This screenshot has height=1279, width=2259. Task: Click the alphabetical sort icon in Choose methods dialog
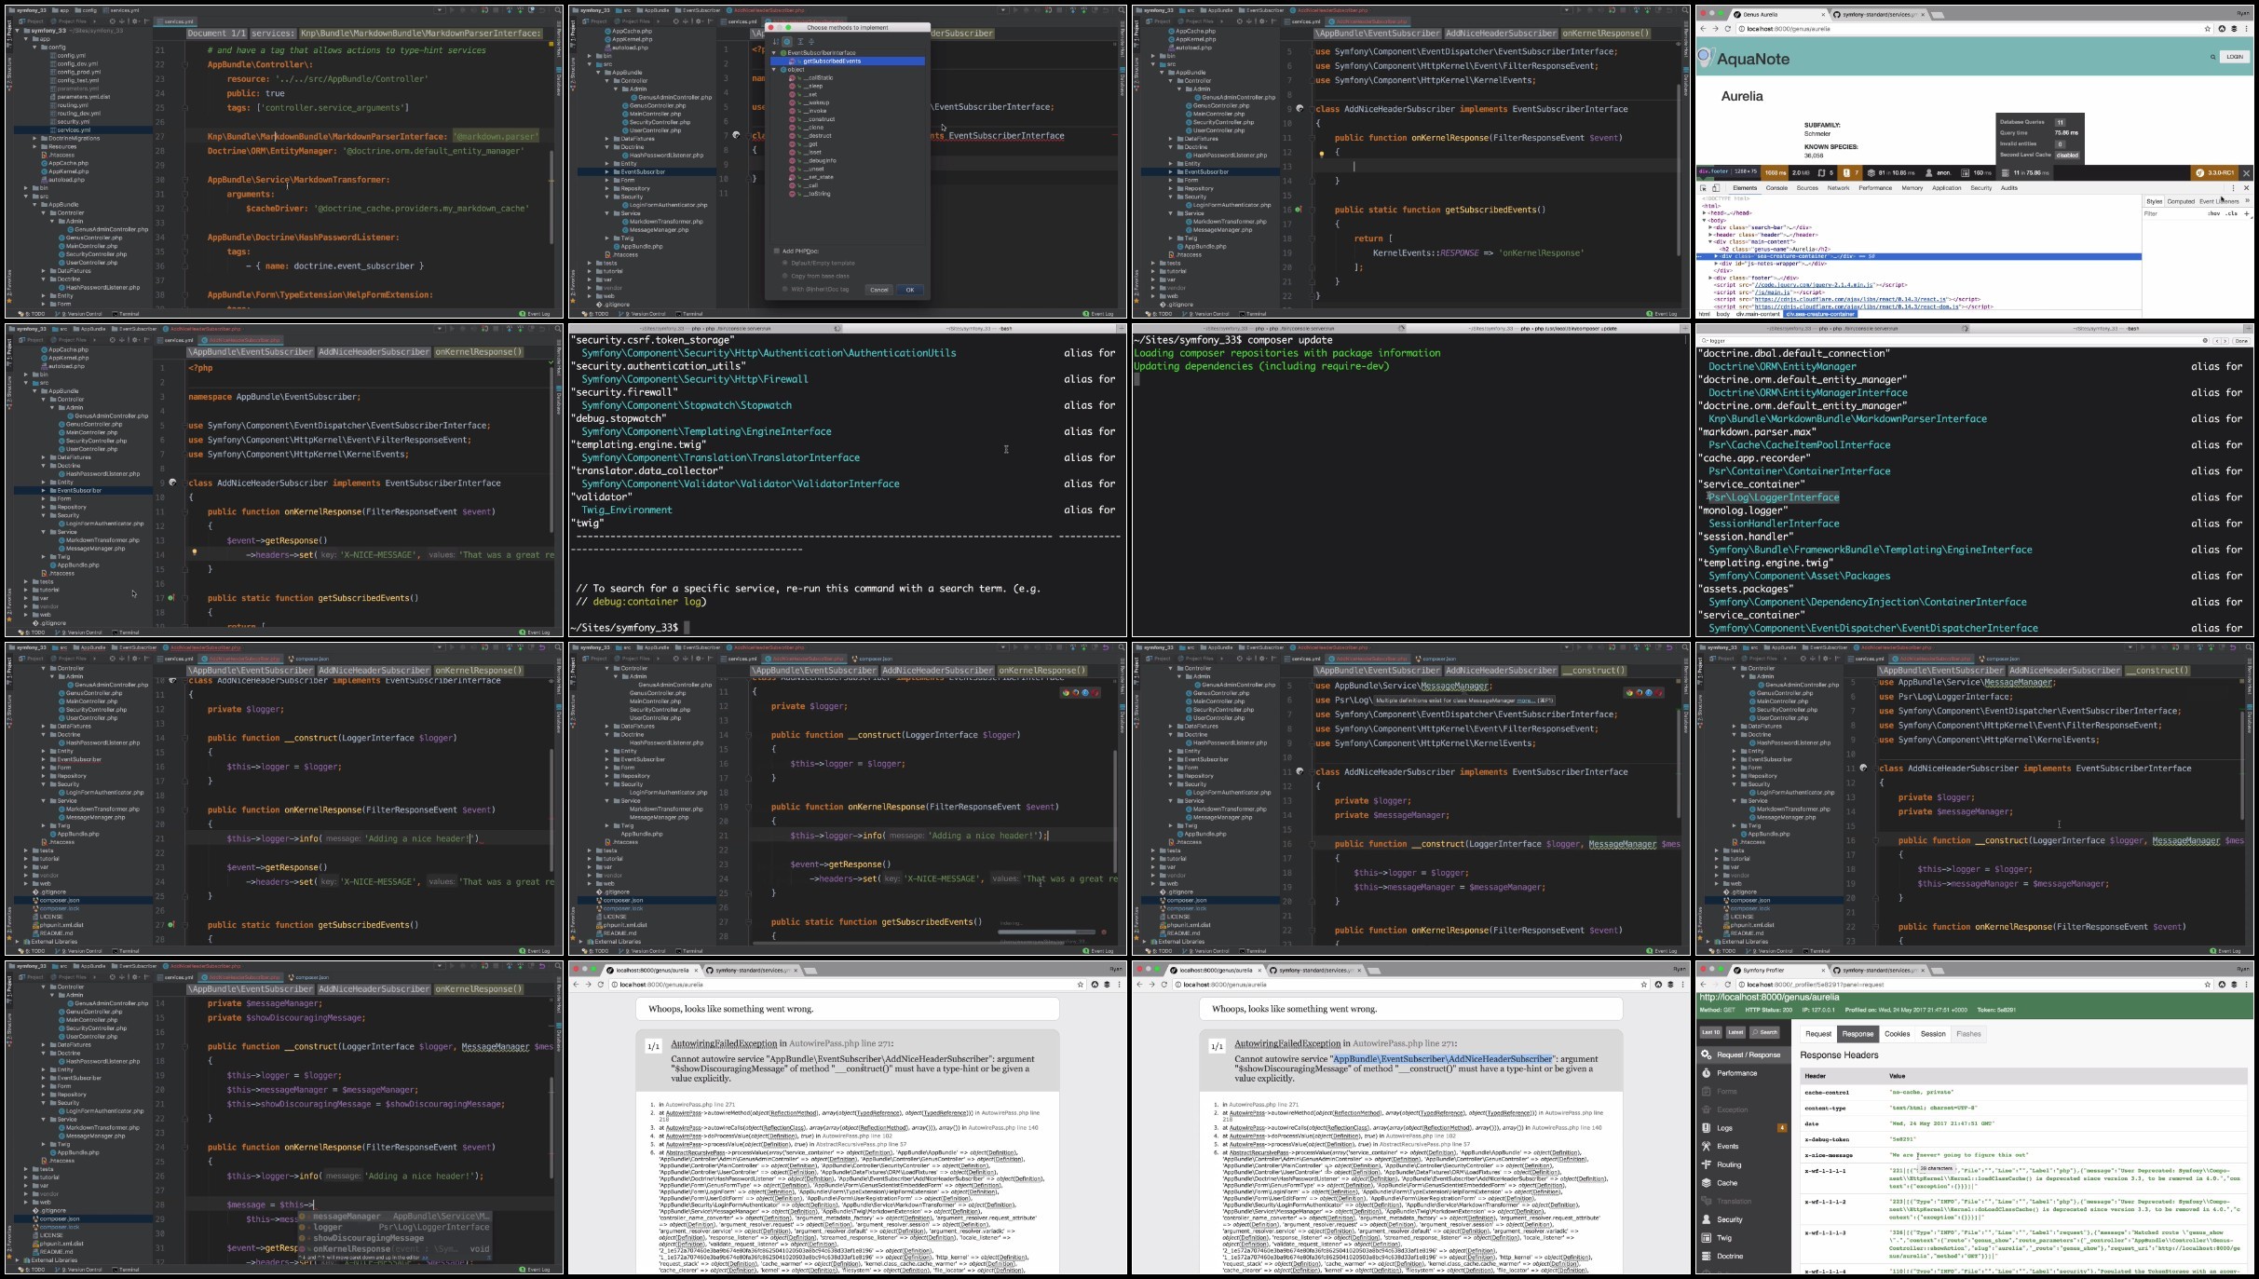pos(775,41)
